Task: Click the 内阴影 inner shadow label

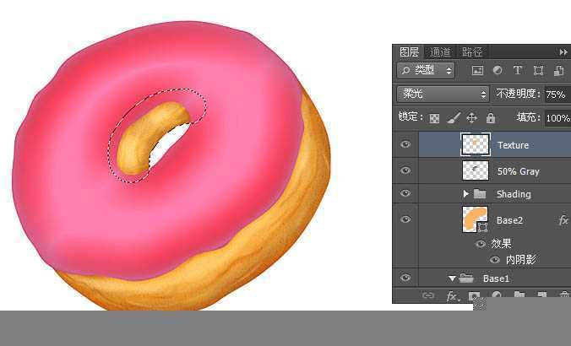Action: (x=521, y=259)
